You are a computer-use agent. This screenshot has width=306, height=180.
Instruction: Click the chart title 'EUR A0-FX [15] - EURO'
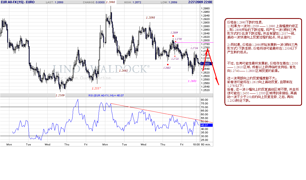pyautogui.click(x=18, y=2)
